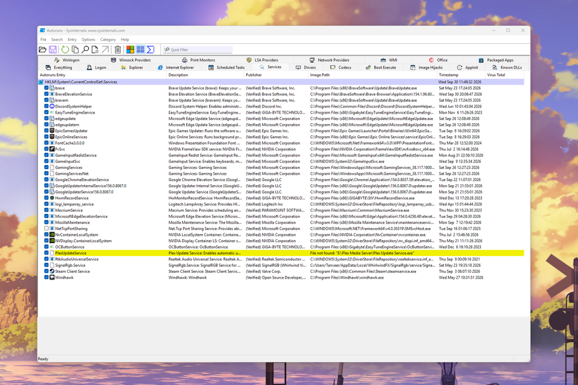
Task: Refresh the autoruns scan
Action: [65, 49]
